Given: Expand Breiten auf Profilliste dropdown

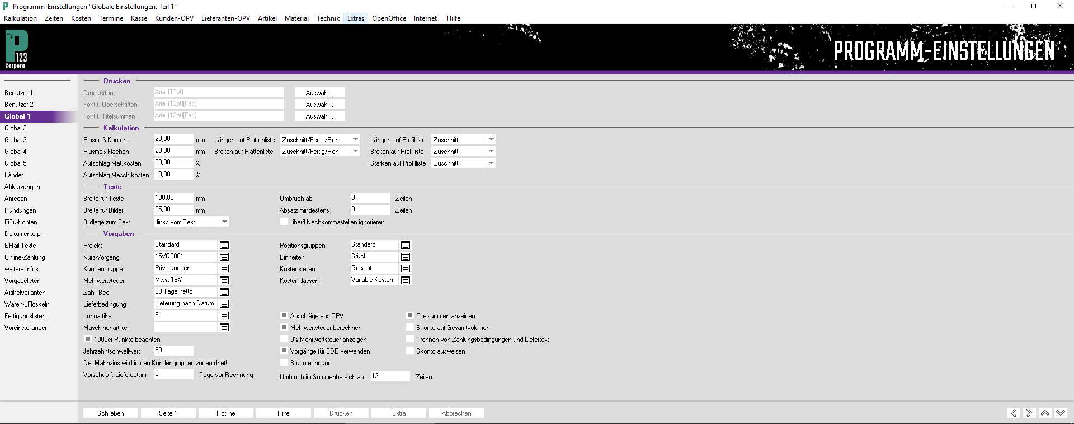Looking at the screenshot, I should click(x=491, y=151).
